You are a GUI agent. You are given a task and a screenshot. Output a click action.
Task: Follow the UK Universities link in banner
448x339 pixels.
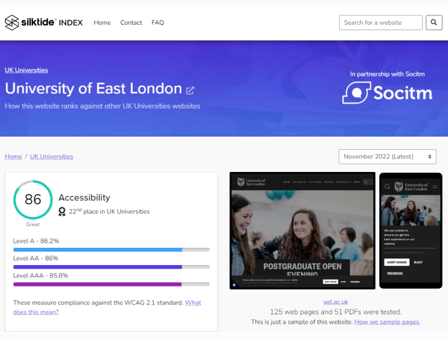pos(27,70)
